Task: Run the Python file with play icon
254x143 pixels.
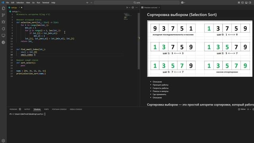Action: click(x=127, y=8)
